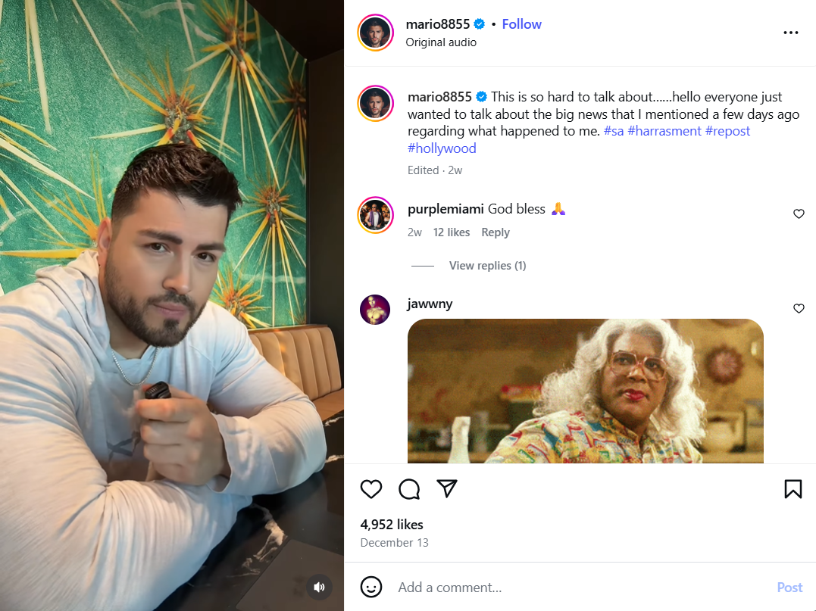
Task: Save post with bookmark icon
Action: [x=793, y=489]
